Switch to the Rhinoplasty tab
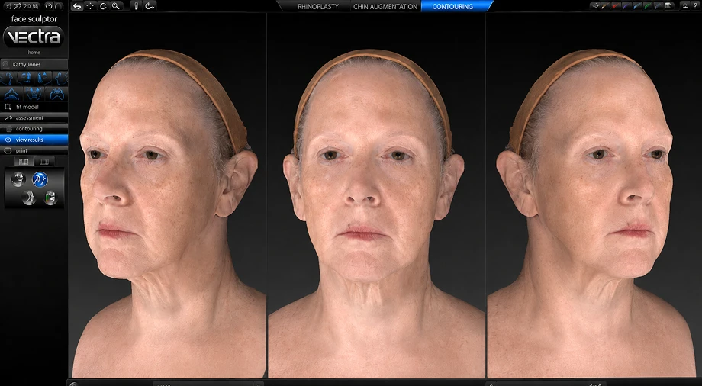The image size is (702, 386). (x=318, y=6)
